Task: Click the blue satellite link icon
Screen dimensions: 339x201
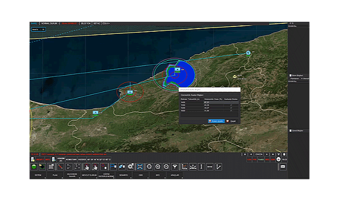Action: pyautogui.click(x=122, y=167)
